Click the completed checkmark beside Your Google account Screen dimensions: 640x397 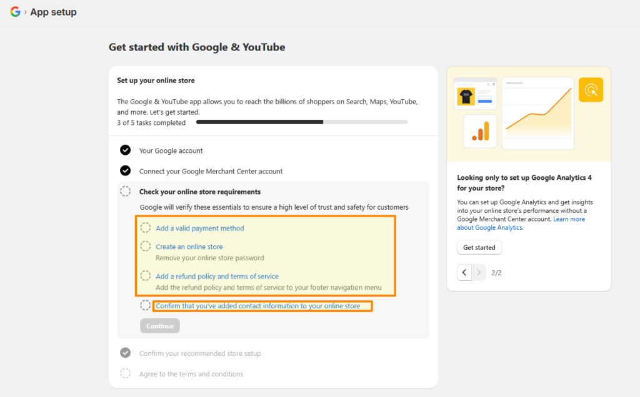pos(126,150)
